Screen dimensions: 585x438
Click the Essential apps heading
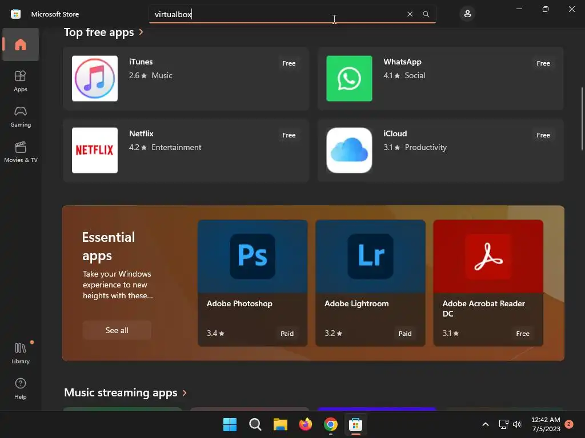pyautogui.click(x=109, y=246)
